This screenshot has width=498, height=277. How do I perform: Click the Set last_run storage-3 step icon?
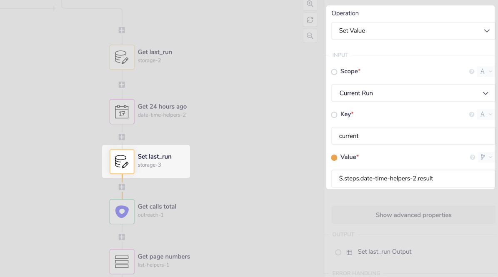(122, 162)
